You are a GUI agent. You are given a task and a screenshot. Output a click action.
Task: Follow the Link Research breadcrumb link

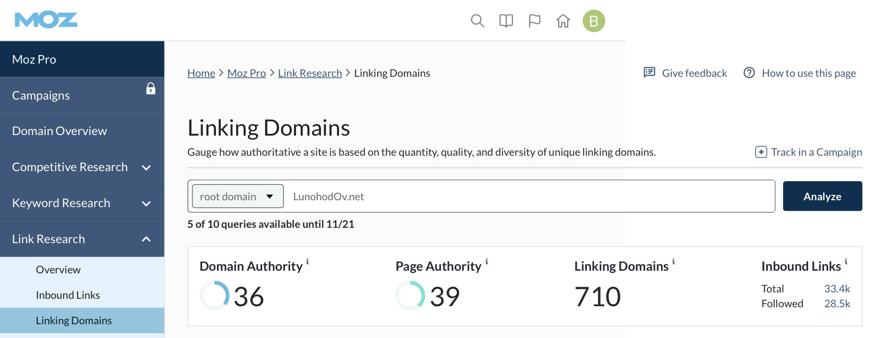310,73
